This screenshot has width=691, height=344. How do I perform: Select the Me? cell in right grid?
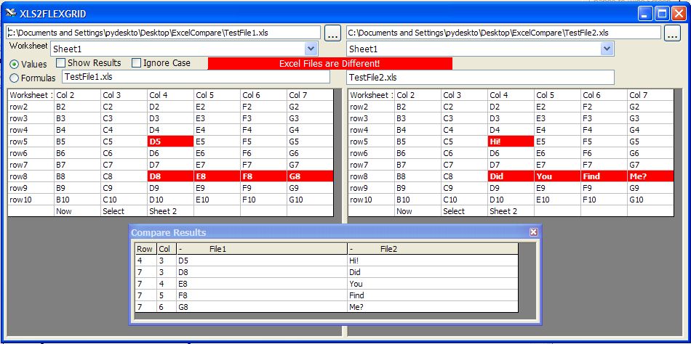coord(651,176)
